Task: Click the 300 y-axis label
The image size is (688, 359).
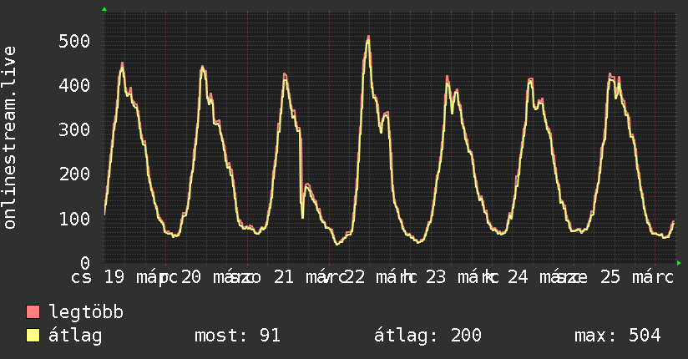Action: pos(74,130)
